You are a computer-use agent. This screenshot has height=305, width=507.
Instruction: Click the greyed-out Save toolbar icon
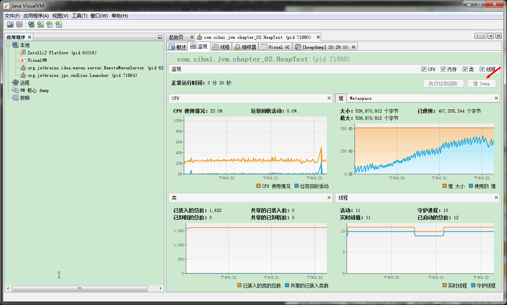19,25
